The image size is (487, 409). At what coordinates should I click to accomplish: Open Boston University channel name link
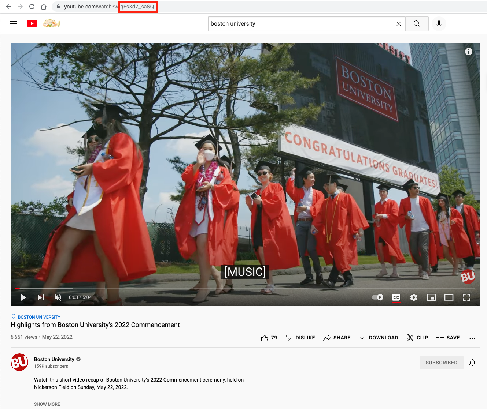(54, 359)
